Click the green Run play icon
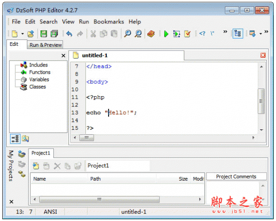 pos(166,33)
